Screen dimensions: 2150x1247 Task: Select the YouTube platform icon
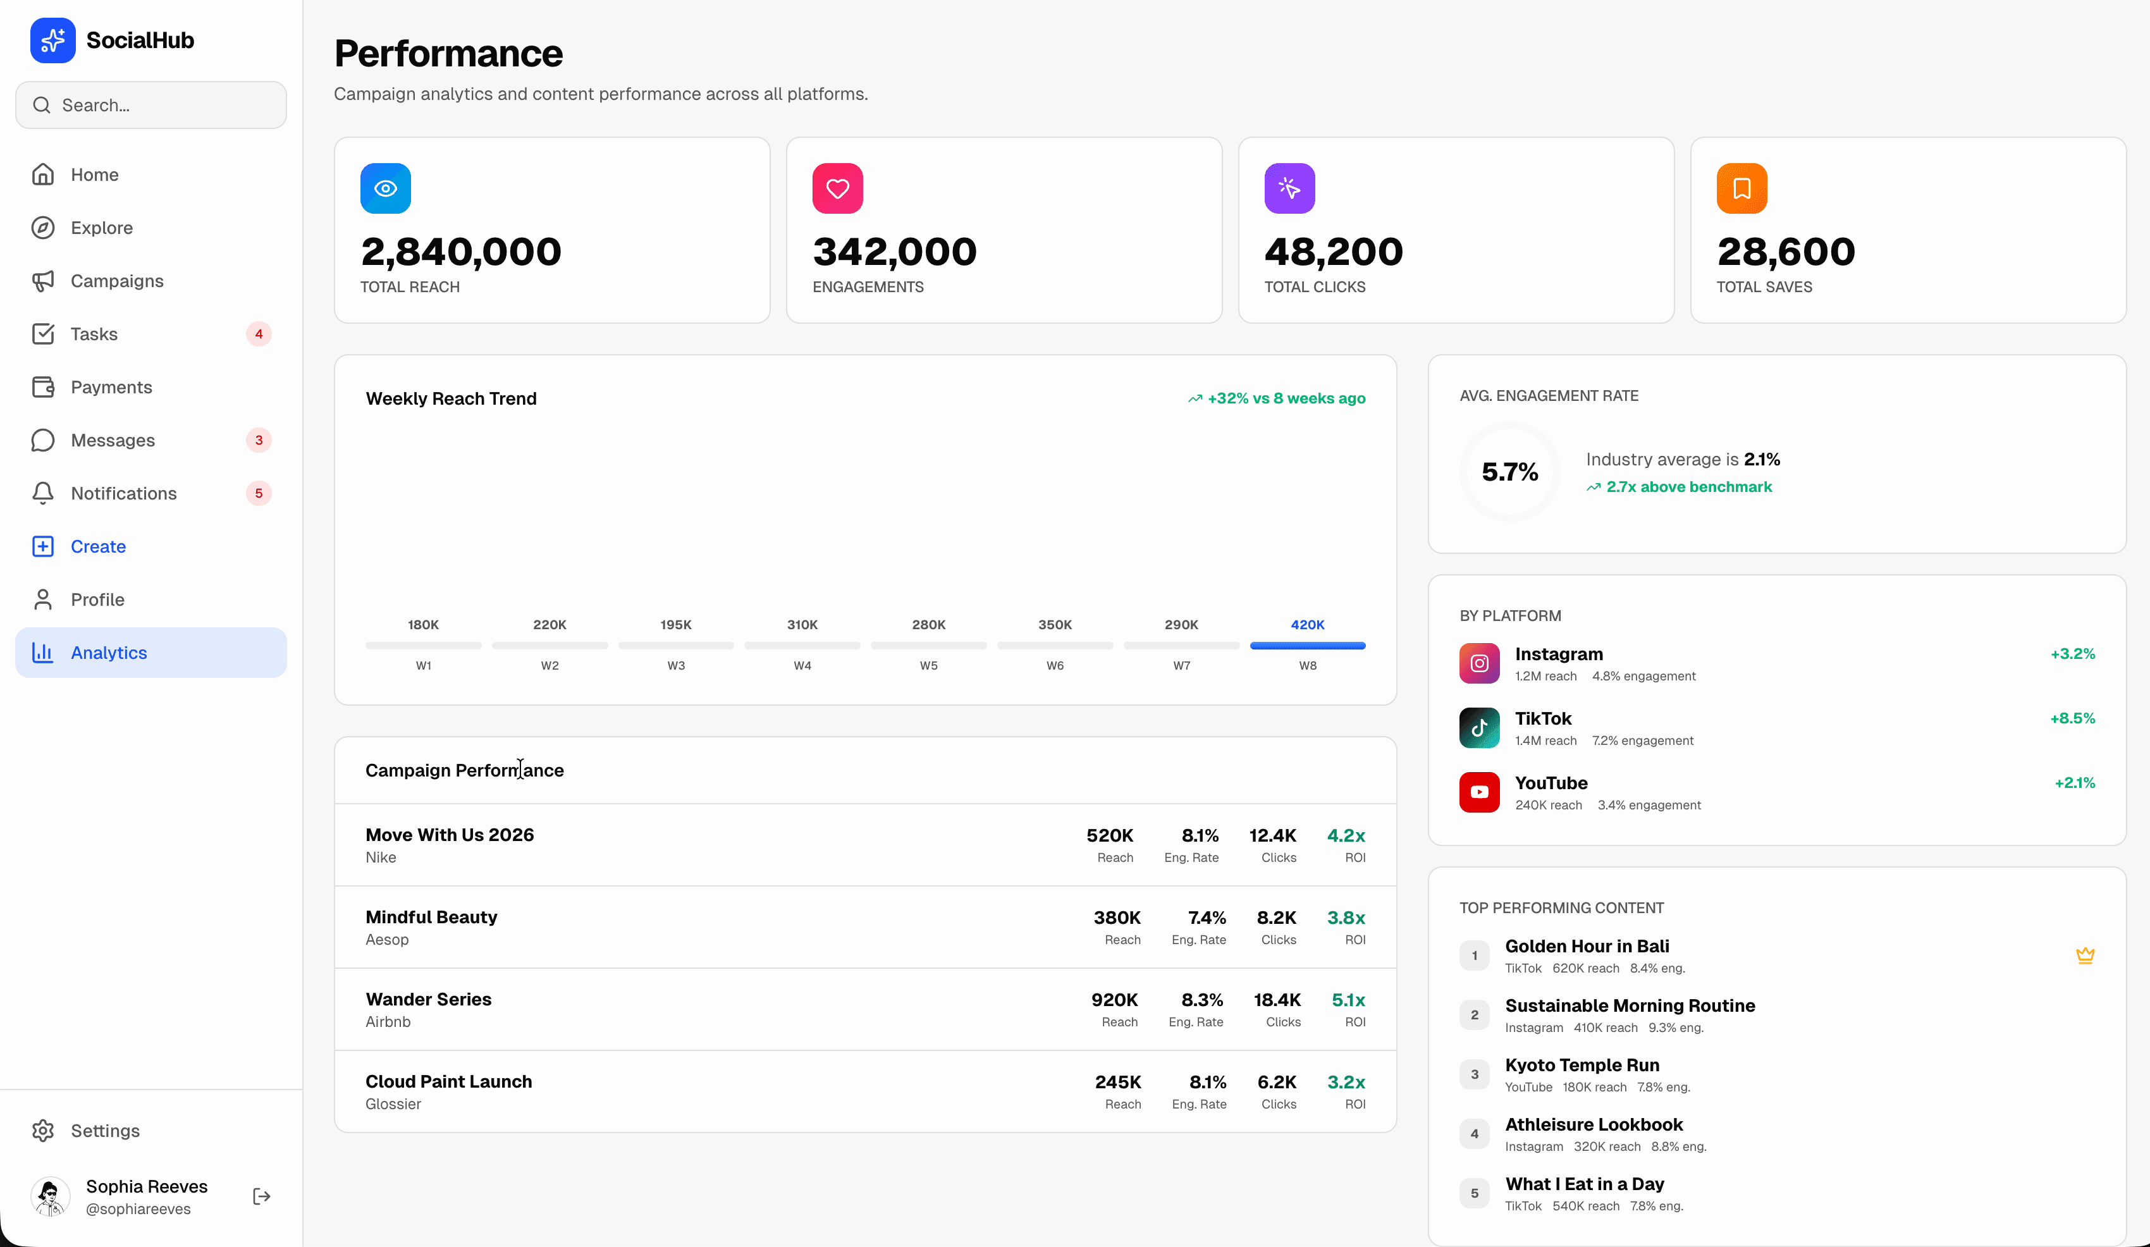(x=1480, y=792)
